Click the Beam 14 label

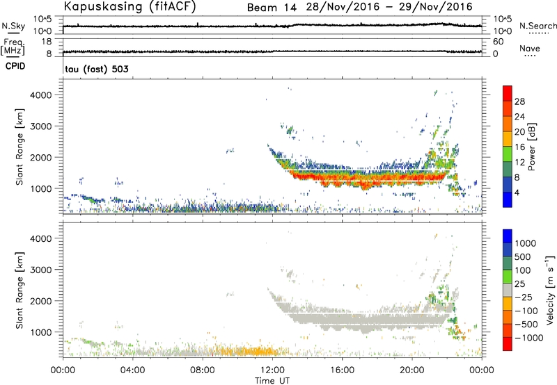tap(272, 8)
